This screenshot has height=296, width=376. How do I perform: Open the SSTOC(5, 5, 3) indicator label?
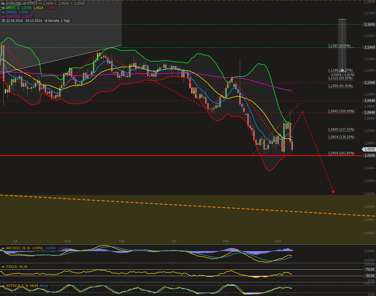point(17,286)
